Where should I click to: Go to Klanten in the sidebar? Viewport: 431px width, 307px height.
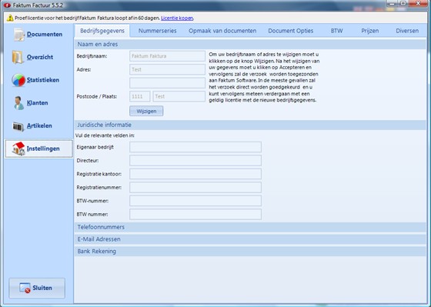click(x=38, y=103)
